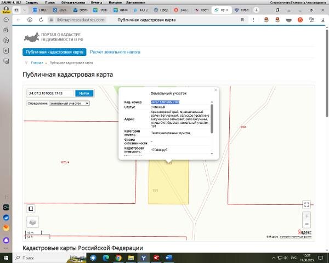
Task: Open the Yandex Условия использования link
Action: pos(296,237)
